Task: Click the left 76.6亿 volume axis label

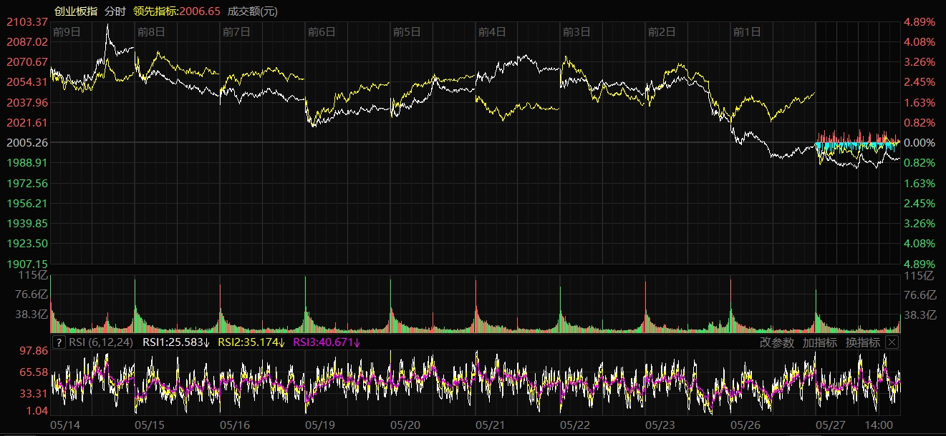Action: click(32, 294)
